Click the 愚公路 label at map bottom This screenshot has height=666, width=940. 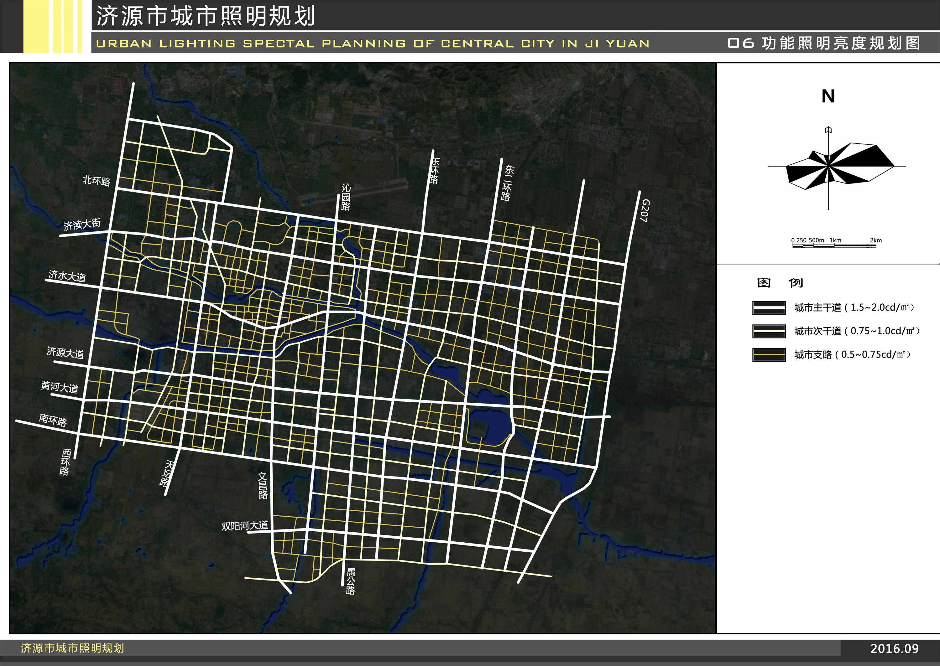point(350,581)
